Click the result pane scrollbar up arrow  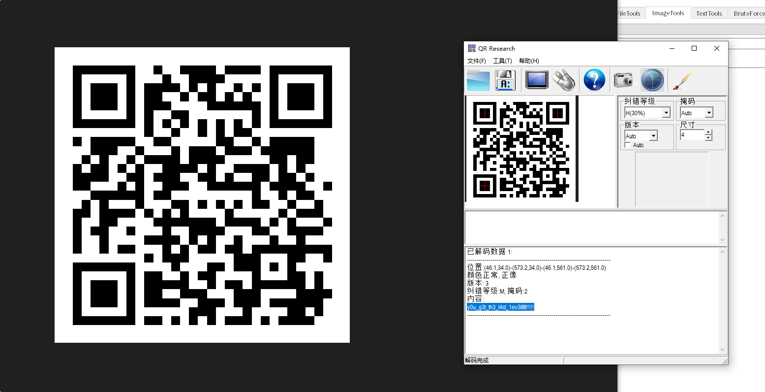pyautogui.click(x=723, y=252)
